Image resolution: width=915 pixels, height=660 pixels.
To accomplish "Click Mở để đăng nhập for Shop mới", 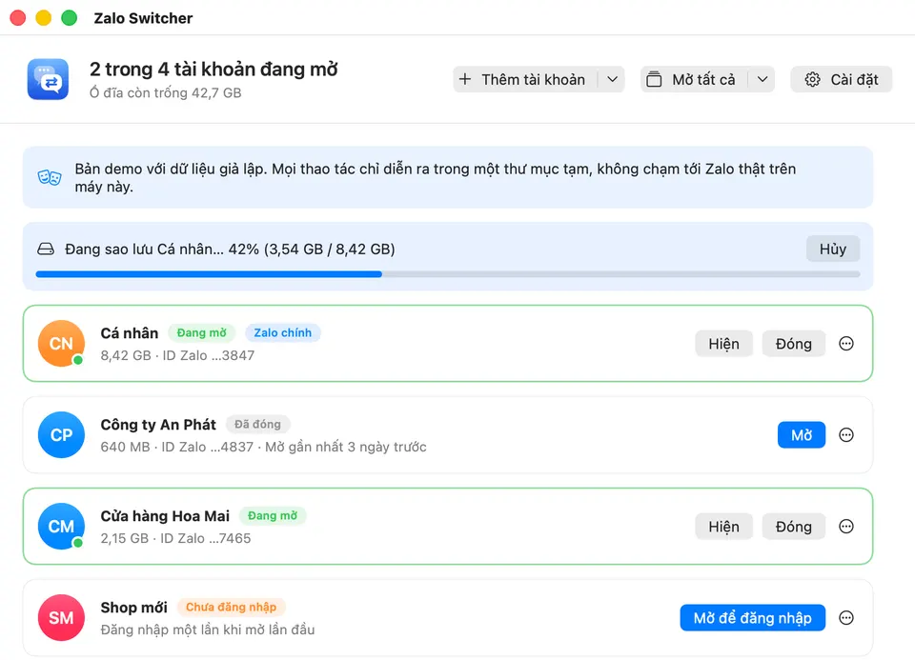I will click(752, 618).
